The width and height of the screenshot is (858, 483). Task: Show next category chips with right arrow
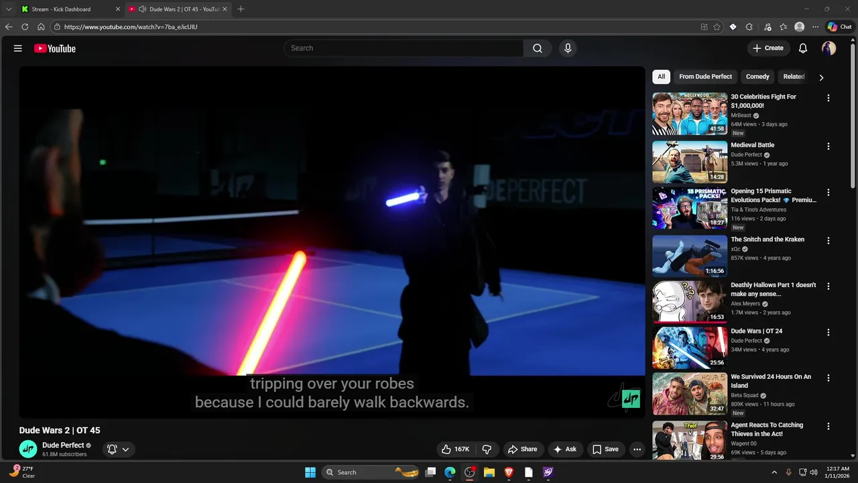[x=821, y=77]
